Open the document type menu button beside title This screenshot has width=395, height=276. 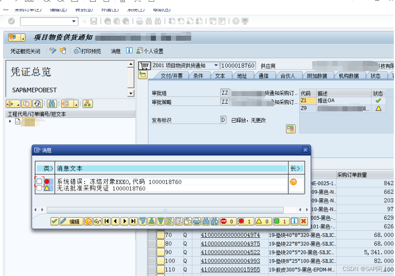coord(17,37)
